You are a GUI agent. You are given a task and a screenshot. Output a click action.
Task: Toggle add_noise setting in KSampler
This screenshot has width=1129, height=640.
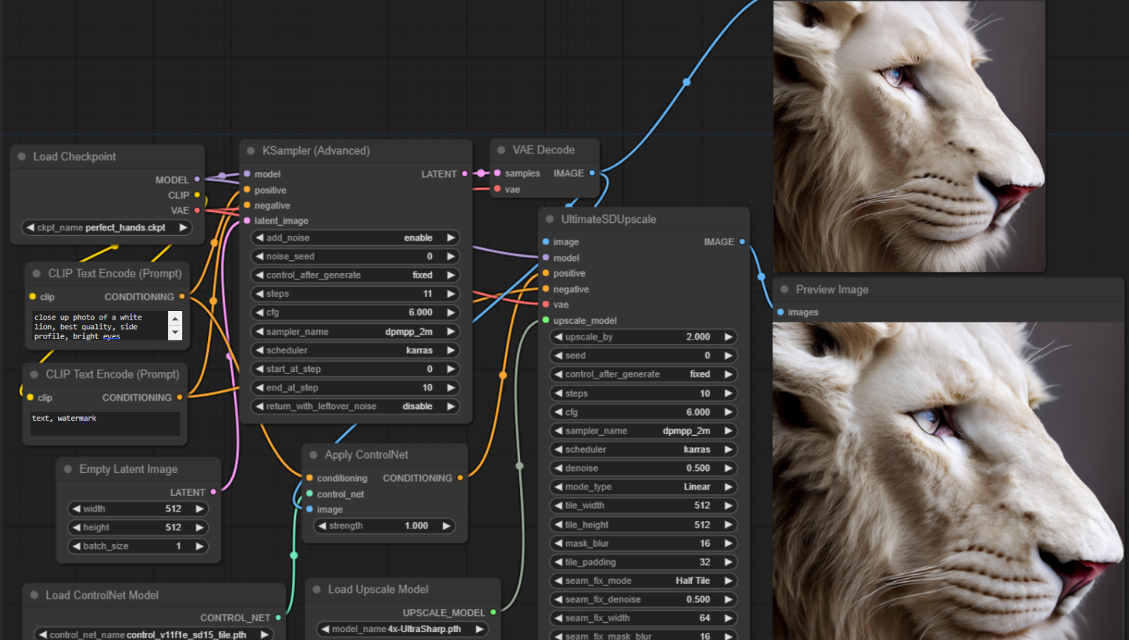[355, 238]
